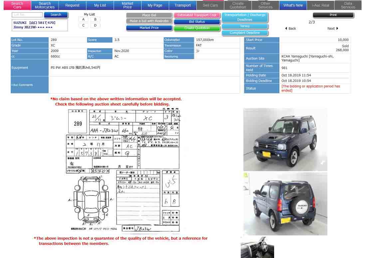Select the Transmission value FAT
Screen dimensions: 366x258
click(x=199, y=46)
